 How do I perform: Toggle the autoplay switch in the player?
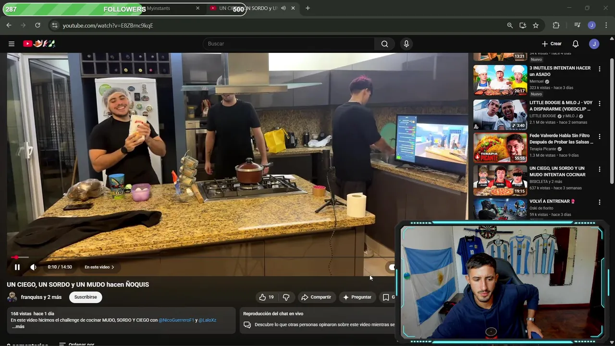tap(392, 267)
